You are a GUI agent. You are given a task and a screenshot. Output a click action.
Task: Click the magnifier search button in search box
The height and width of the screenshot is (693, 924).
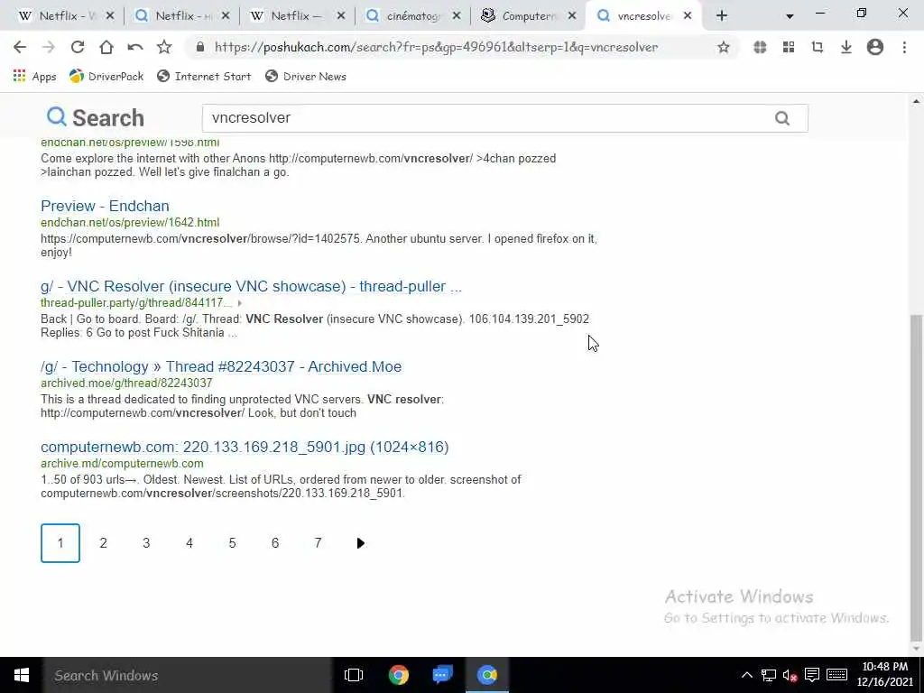tap(782, 118)
